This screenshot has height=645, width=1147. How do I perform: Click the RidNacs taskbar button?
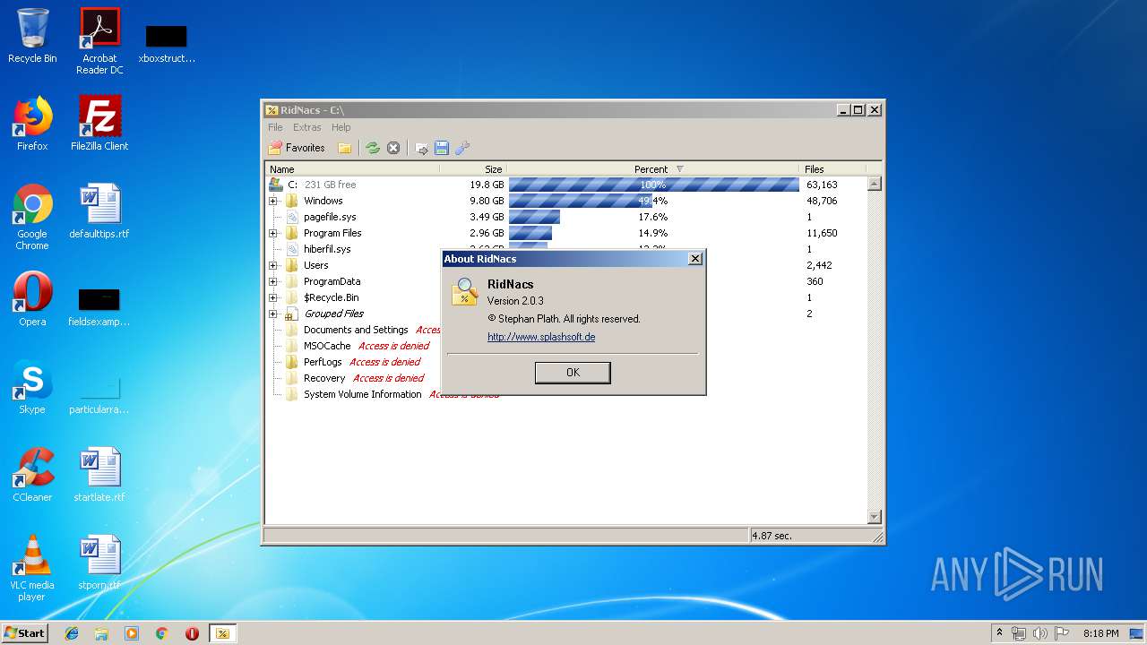pyautogui.click(x=222, y=633)
